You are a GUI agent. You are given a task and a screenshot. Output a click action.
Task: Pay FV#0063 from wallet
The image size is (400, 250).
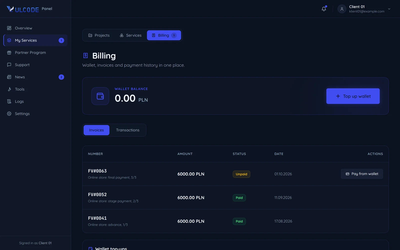(362, 174)
